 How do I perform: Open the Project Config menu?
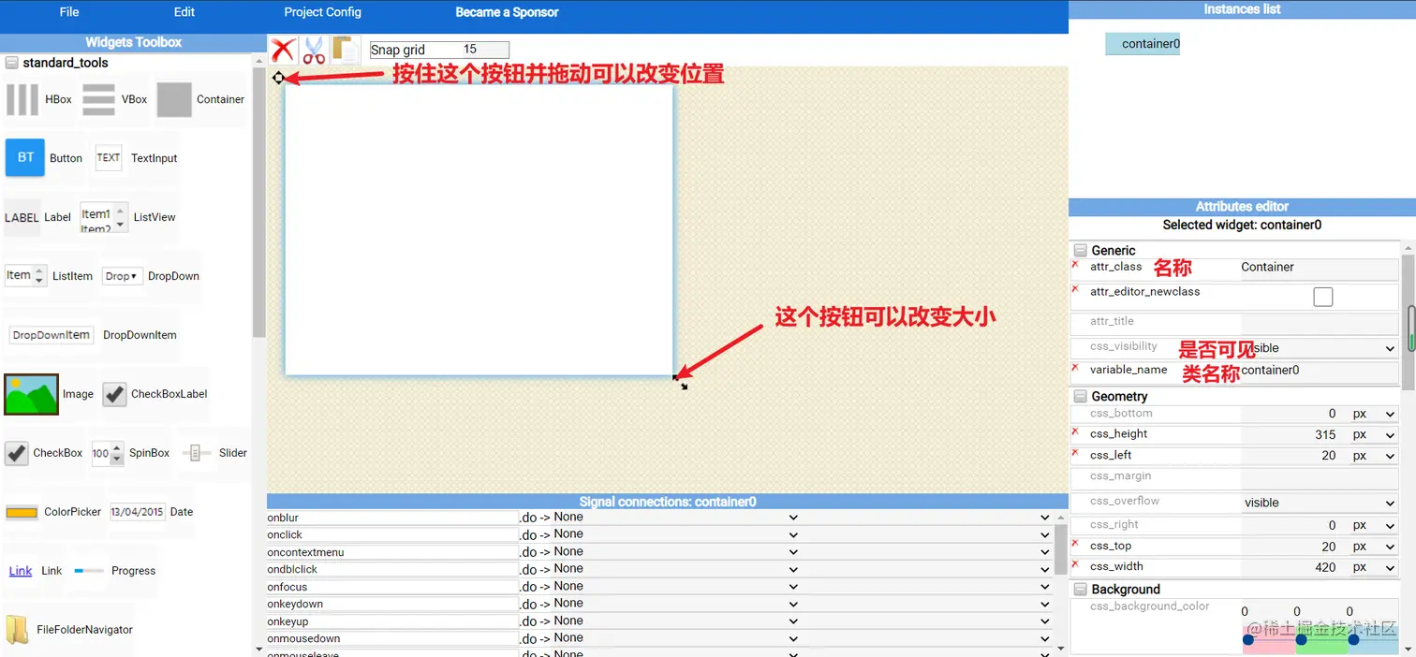click(x=322, y=12)
